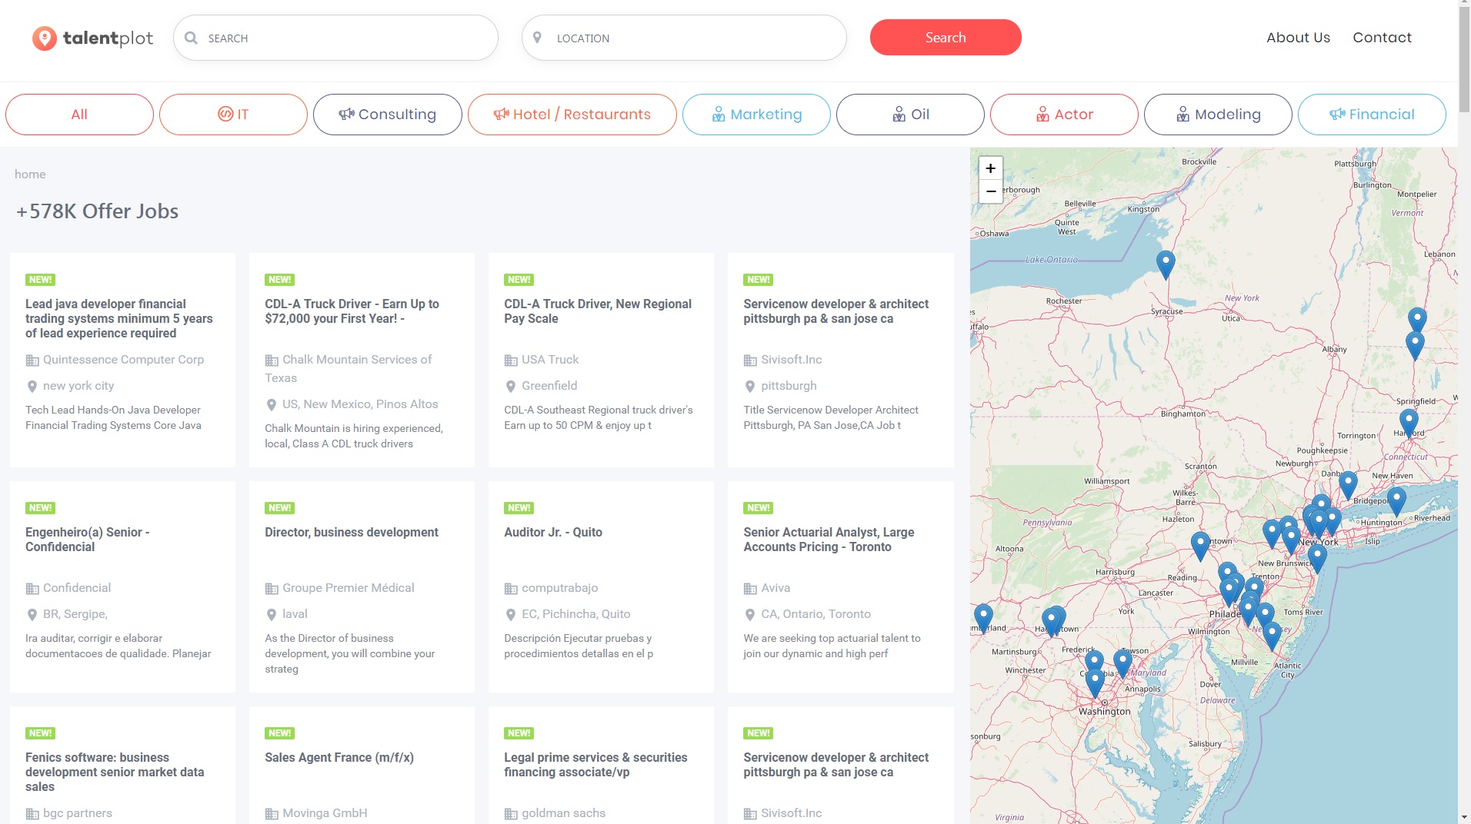Click the home breadcrumb link
1471x824 pixels.
click(30, 174)
